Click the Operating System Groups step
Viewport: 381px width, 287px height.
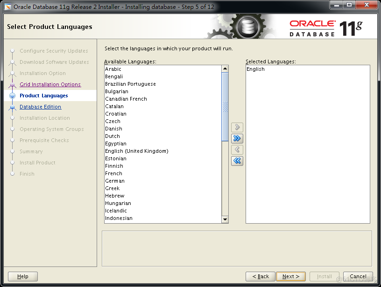point(52,129)
